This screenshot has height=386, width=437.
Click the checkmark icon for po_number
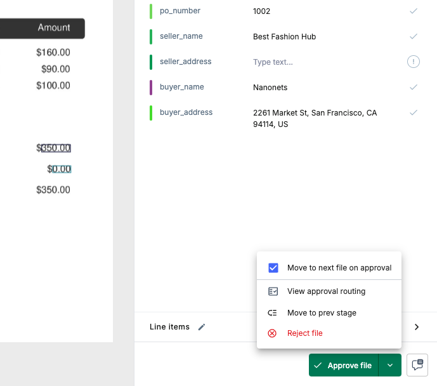(x=414, y=11)
